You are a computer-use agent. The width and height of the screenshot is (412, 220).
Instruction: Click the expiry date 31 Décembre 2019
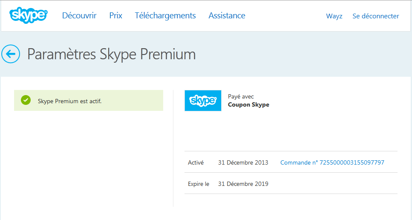243,184
